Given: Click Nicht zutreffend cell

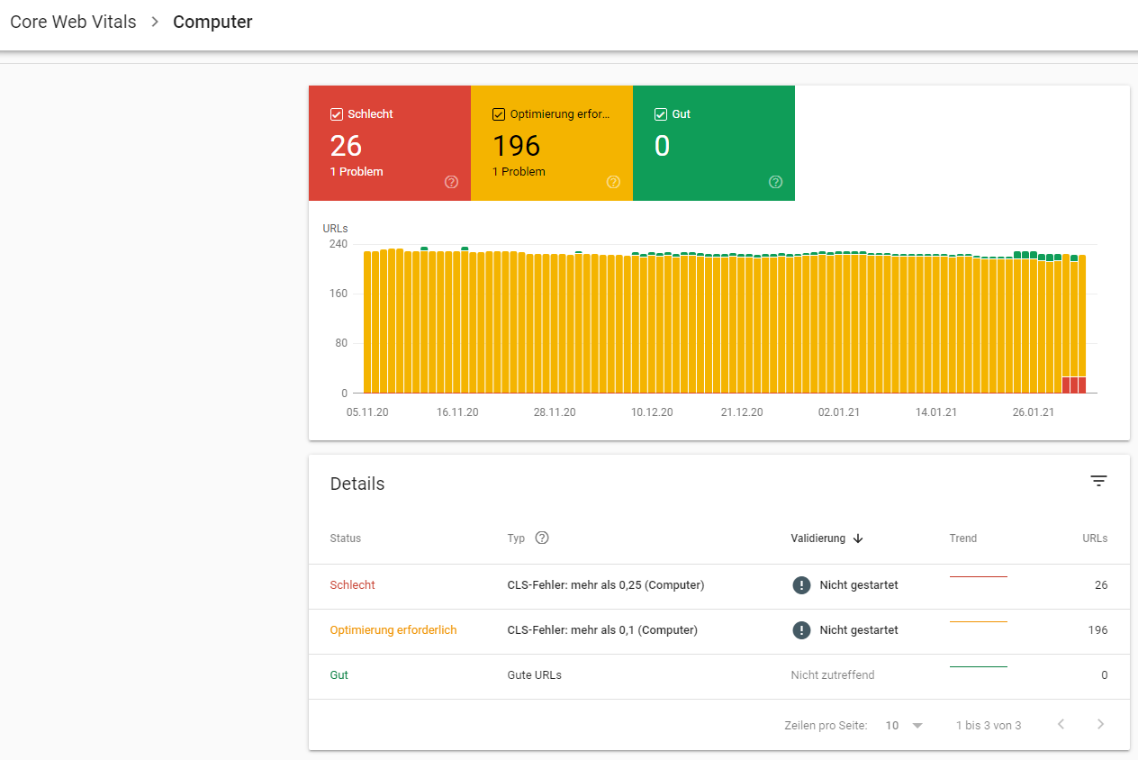Looking at the screenshot, I should click(x=833, y=675).
